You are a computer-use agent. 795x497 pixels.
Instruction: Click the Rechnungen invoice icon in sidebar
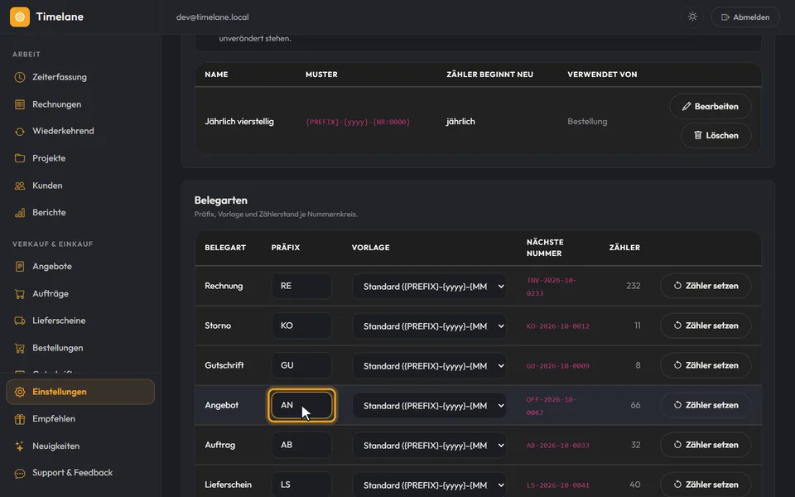pyautogui.click(x=20, y=104)
